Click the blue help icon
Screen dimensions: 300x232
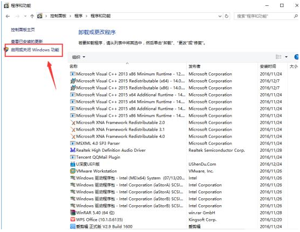[296, 57]
